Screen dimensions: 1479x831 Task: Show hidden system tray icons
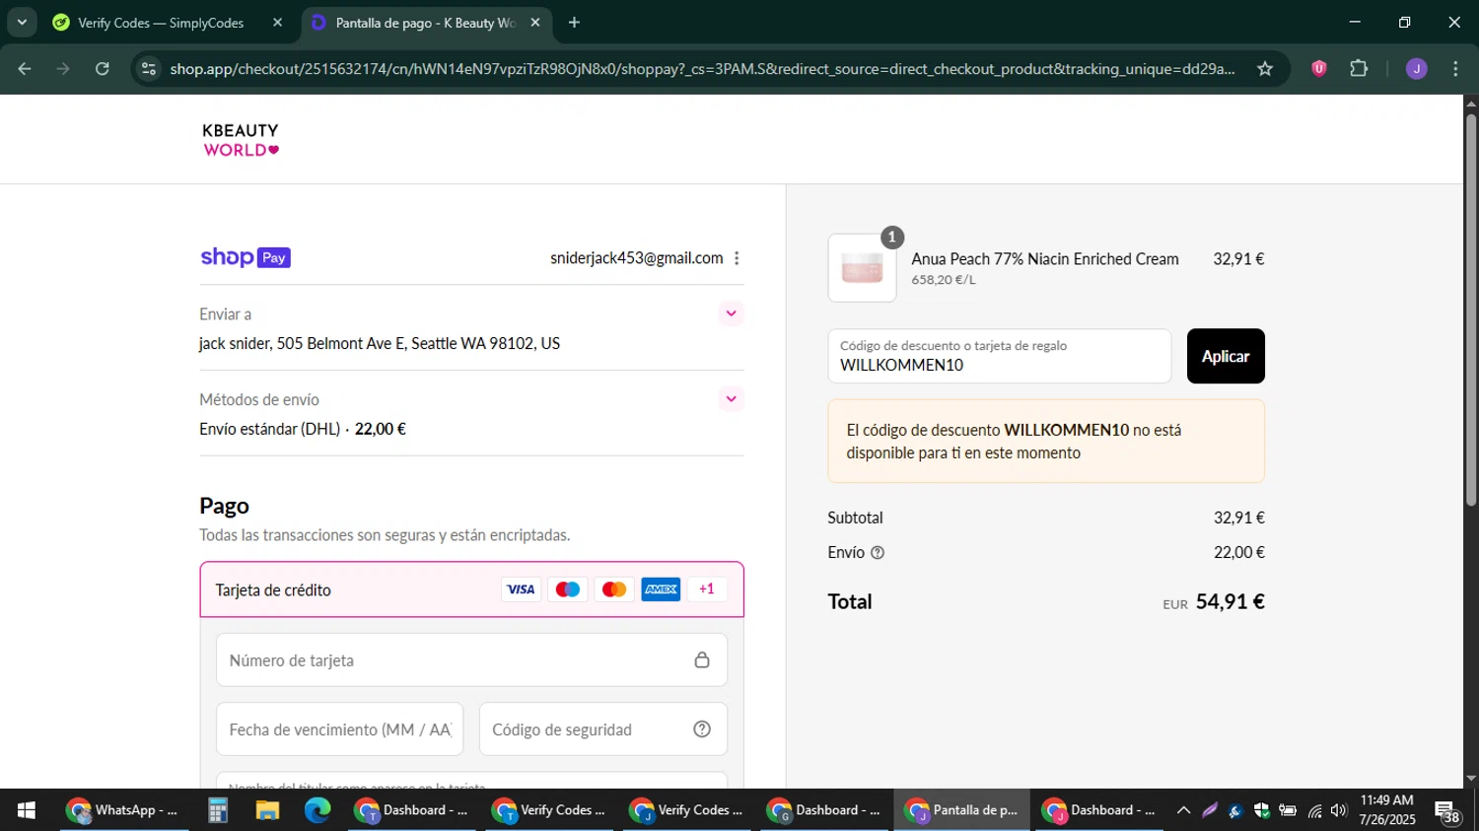pos(1183,810)
